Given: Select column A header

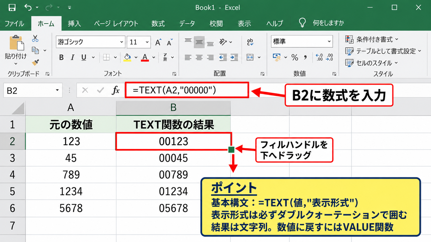Looking at the screenshot, I should [71, 108].
